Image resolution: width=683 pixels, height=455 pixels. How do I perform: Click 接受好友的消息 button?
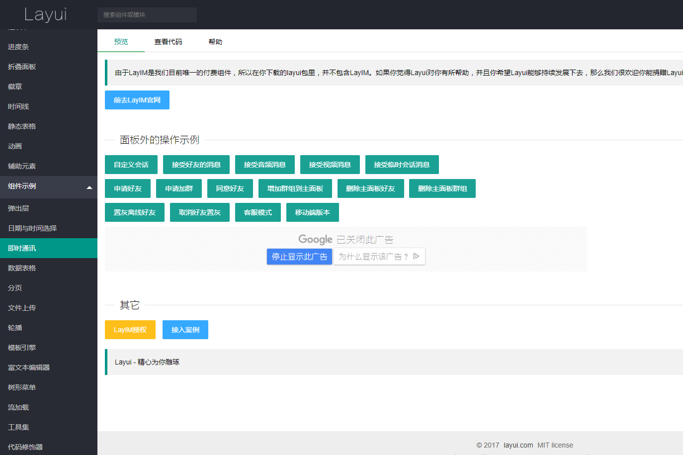[196, 165]
